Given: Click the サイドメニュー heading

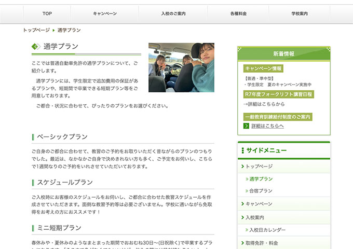Looking at the screenshot, I should (266, 150).
